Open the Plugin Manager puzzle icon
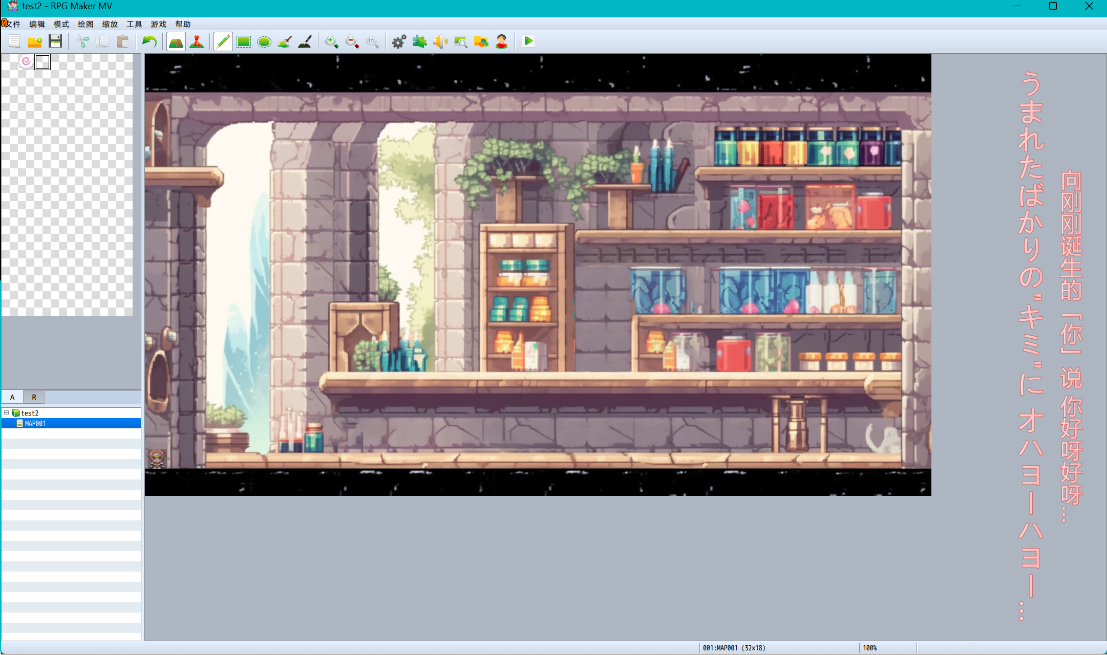The image size is (1107, 655). click(419, 41)
